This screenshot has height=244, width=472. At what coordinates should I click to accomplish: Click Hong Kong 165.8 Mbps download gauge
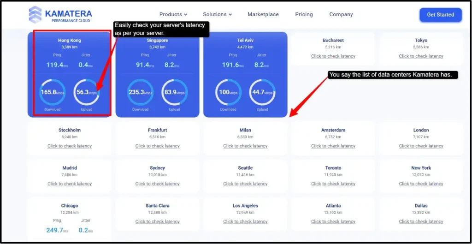[x=53, y=92]
